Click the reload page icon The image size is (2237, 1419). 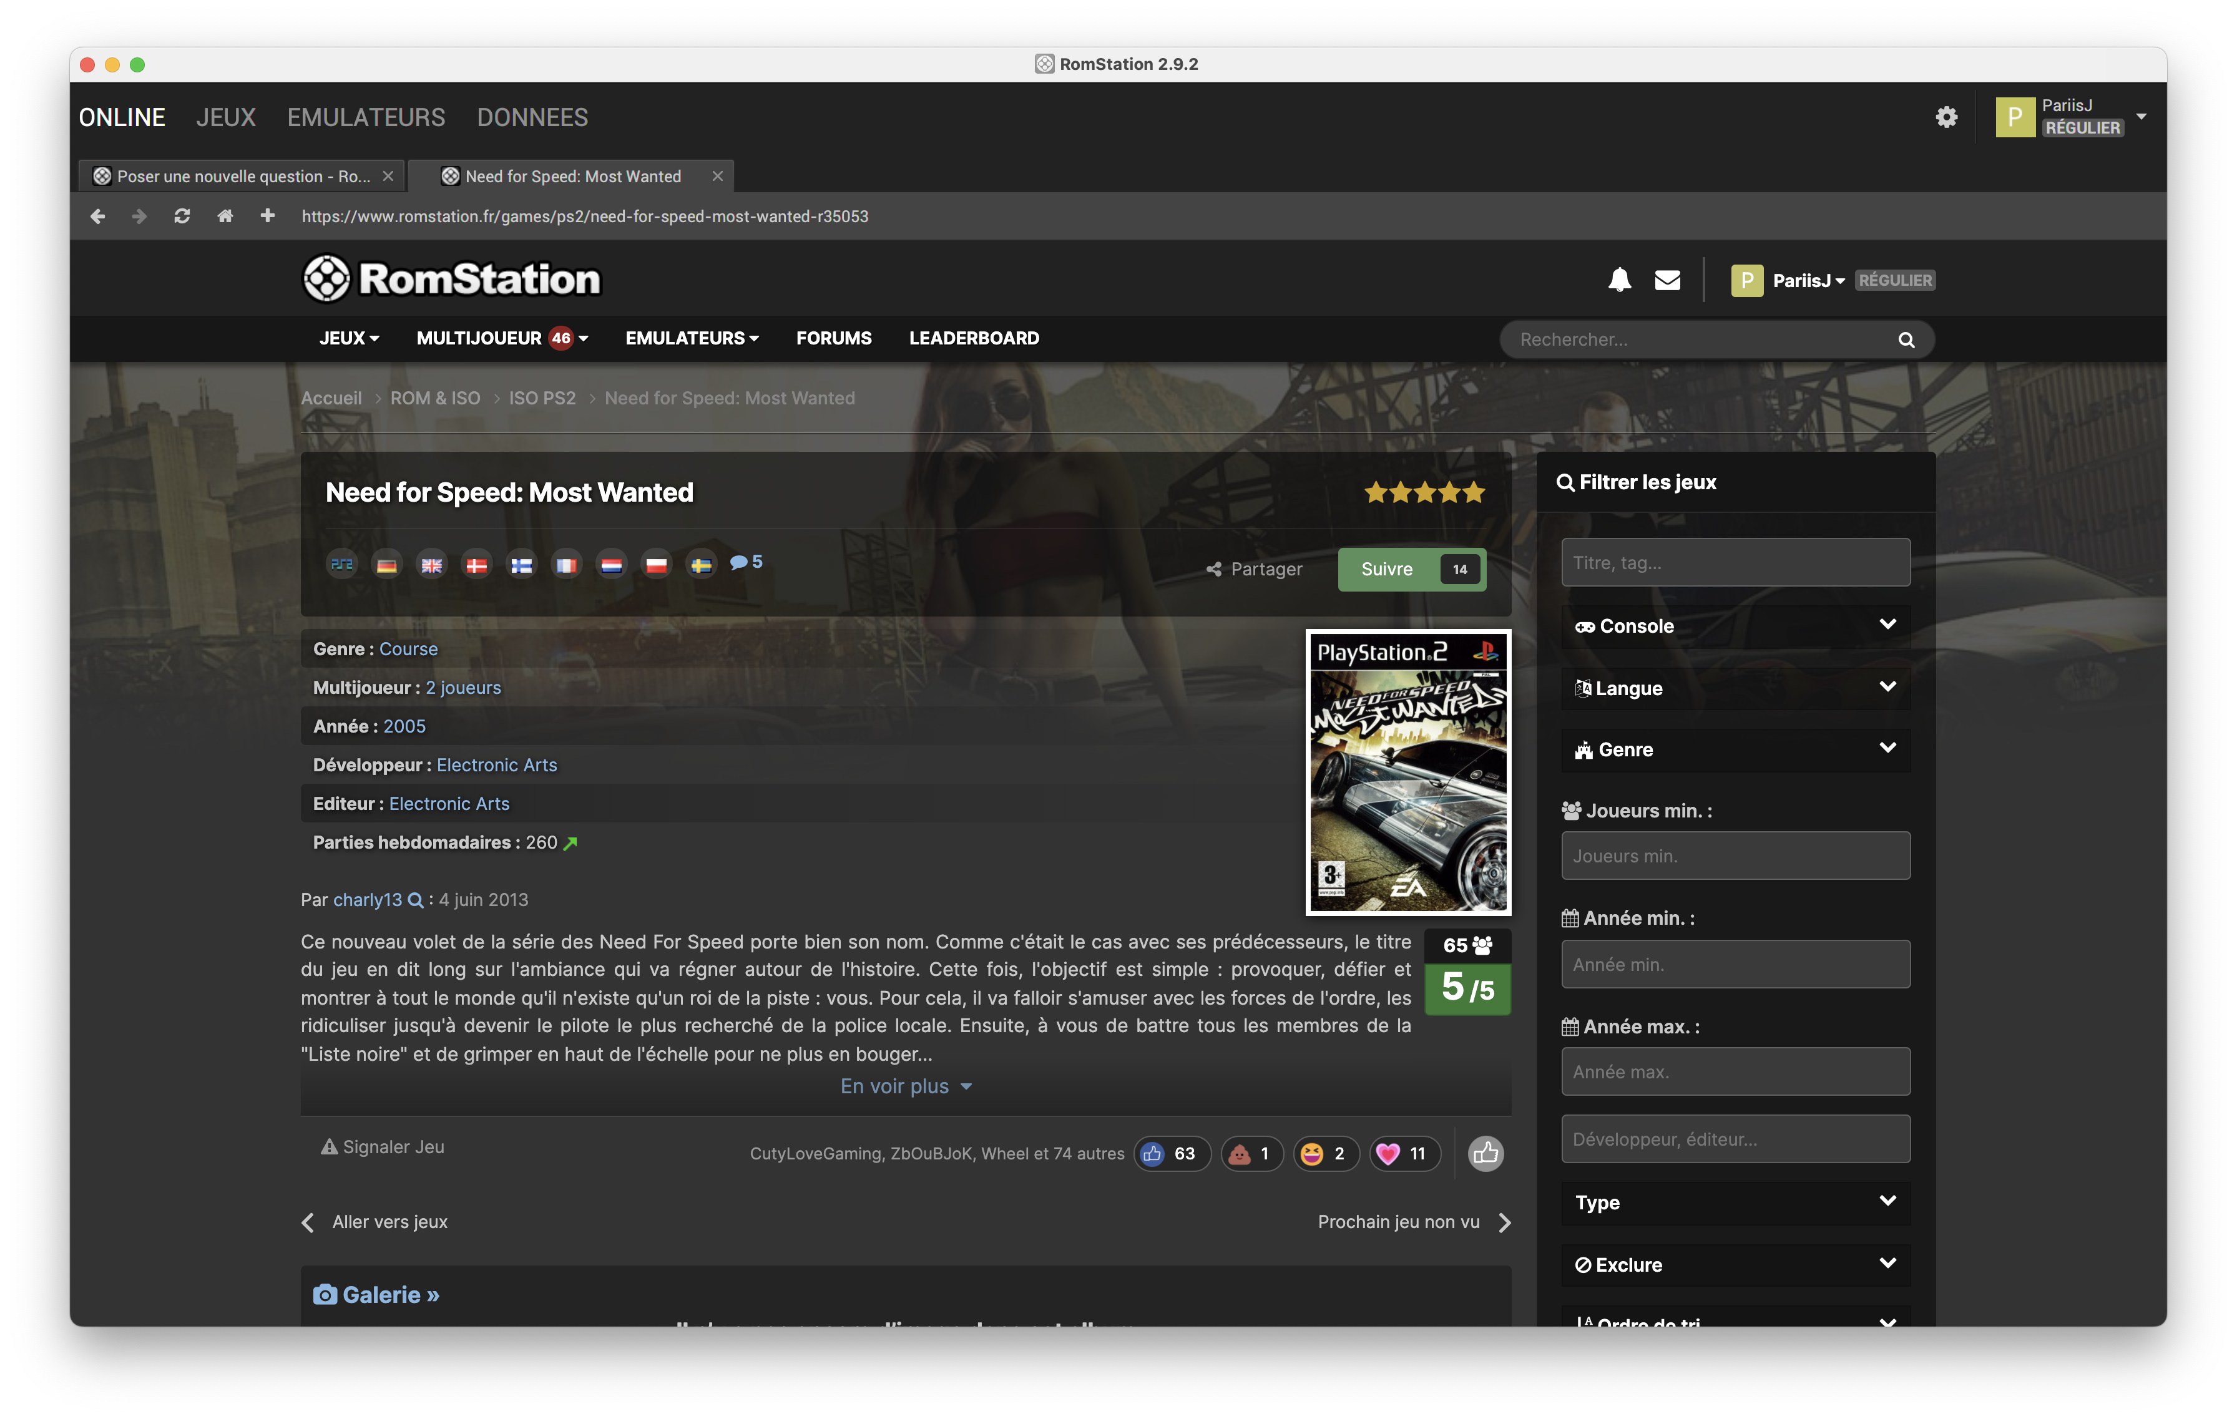point(182,217)
